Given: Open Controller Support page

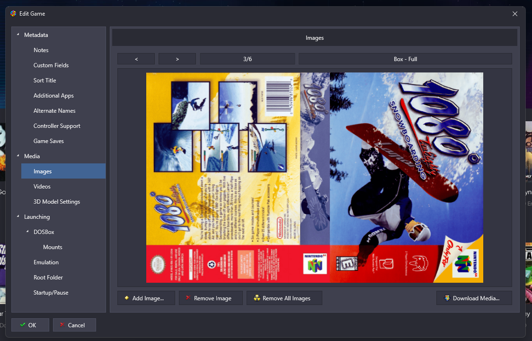Looking at the screenshot, I should click(57, 126).
